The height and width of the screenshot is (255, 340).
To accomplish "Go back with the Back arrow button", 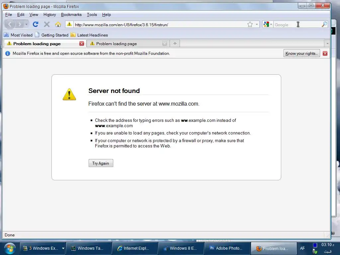I will (x=10, y=24).
